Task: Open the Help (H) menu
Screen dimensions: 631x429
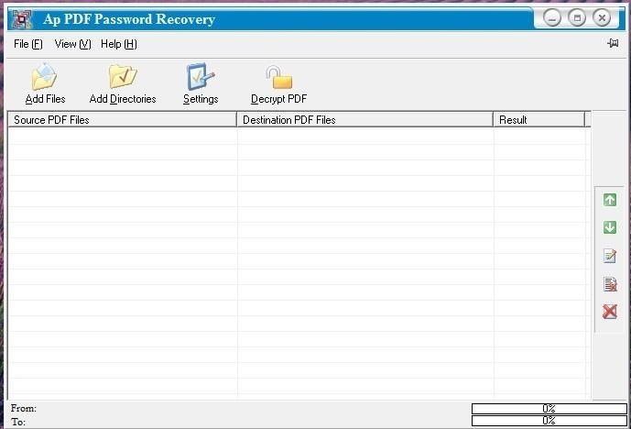Action: tap(119, 44)
